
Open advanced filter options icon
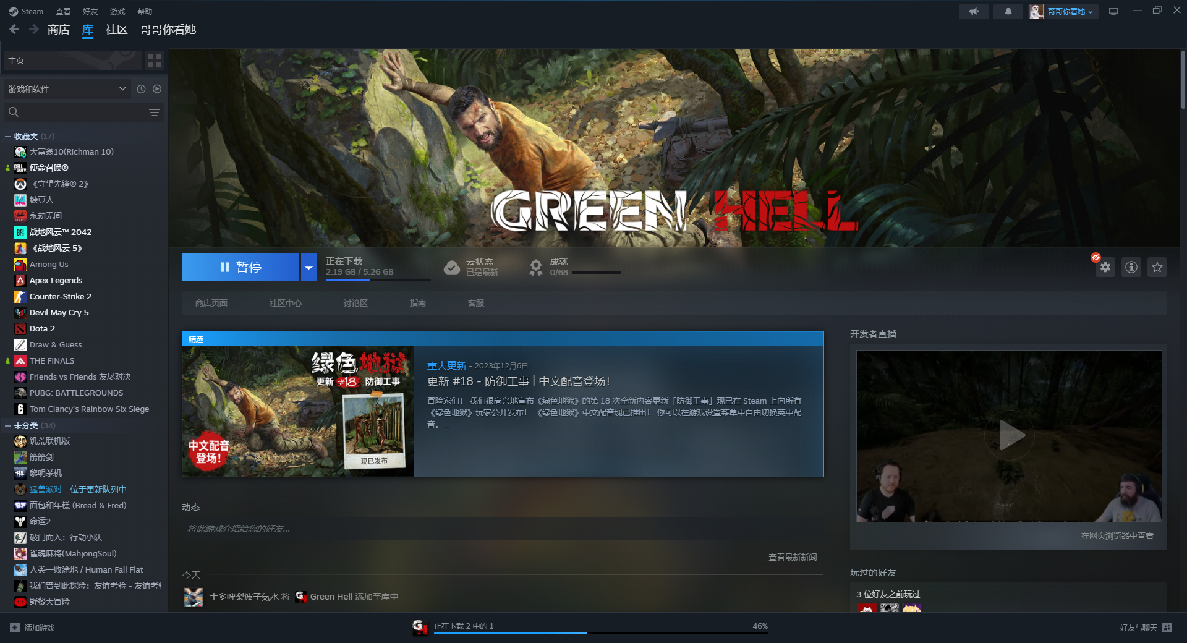pyautogui.click(x=154, y=113)
